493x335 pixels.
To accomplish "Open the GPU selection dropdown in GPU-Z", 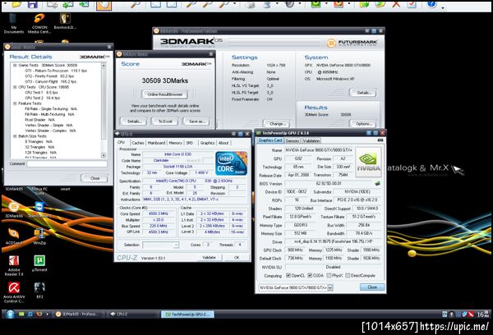I will pos(330,287).
